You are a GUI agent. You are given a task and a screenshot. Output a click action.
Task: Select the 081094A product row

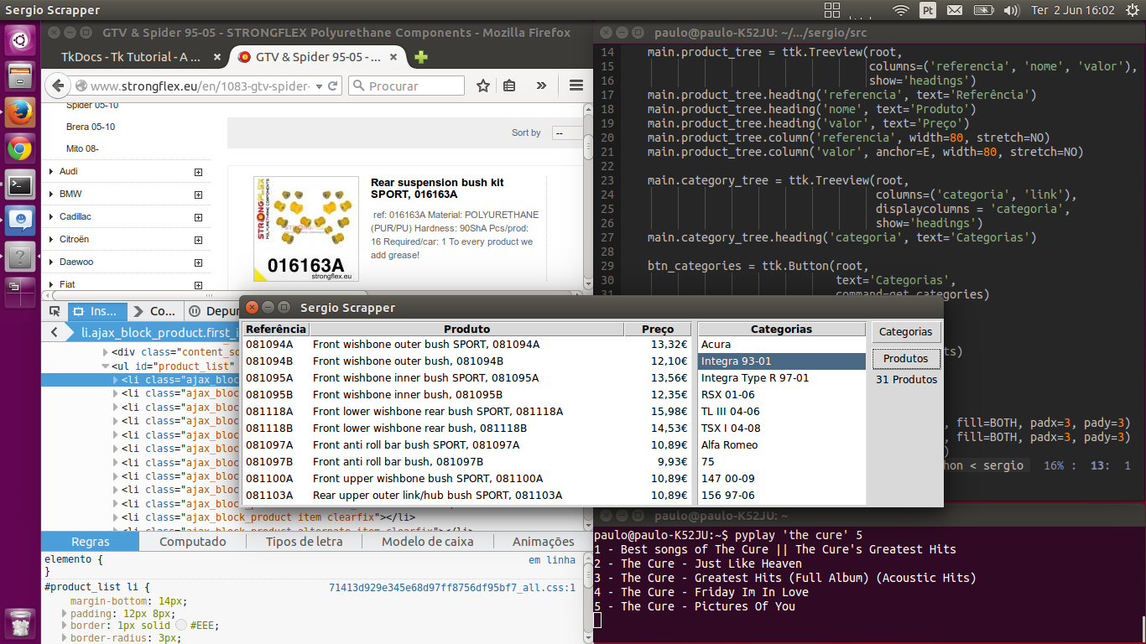466,345
